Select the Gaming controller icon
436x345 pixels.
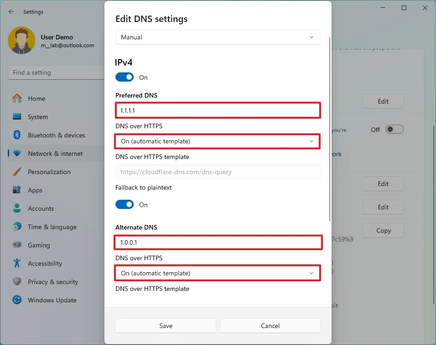(x=17, y=245)
